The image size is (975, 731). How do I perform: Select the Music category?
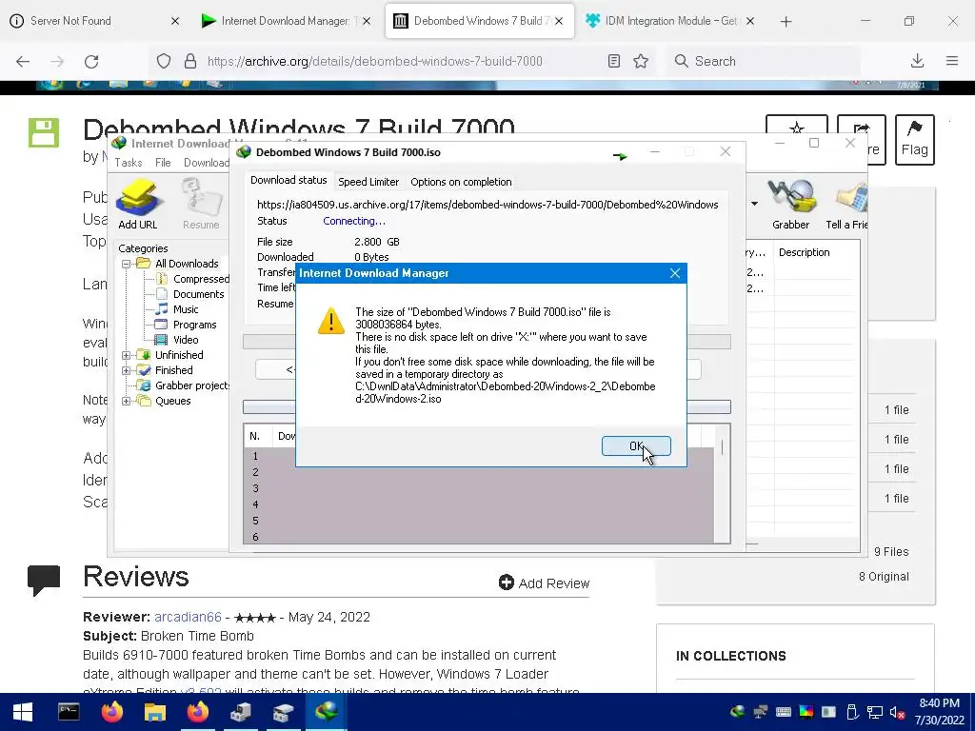(186, 309)
